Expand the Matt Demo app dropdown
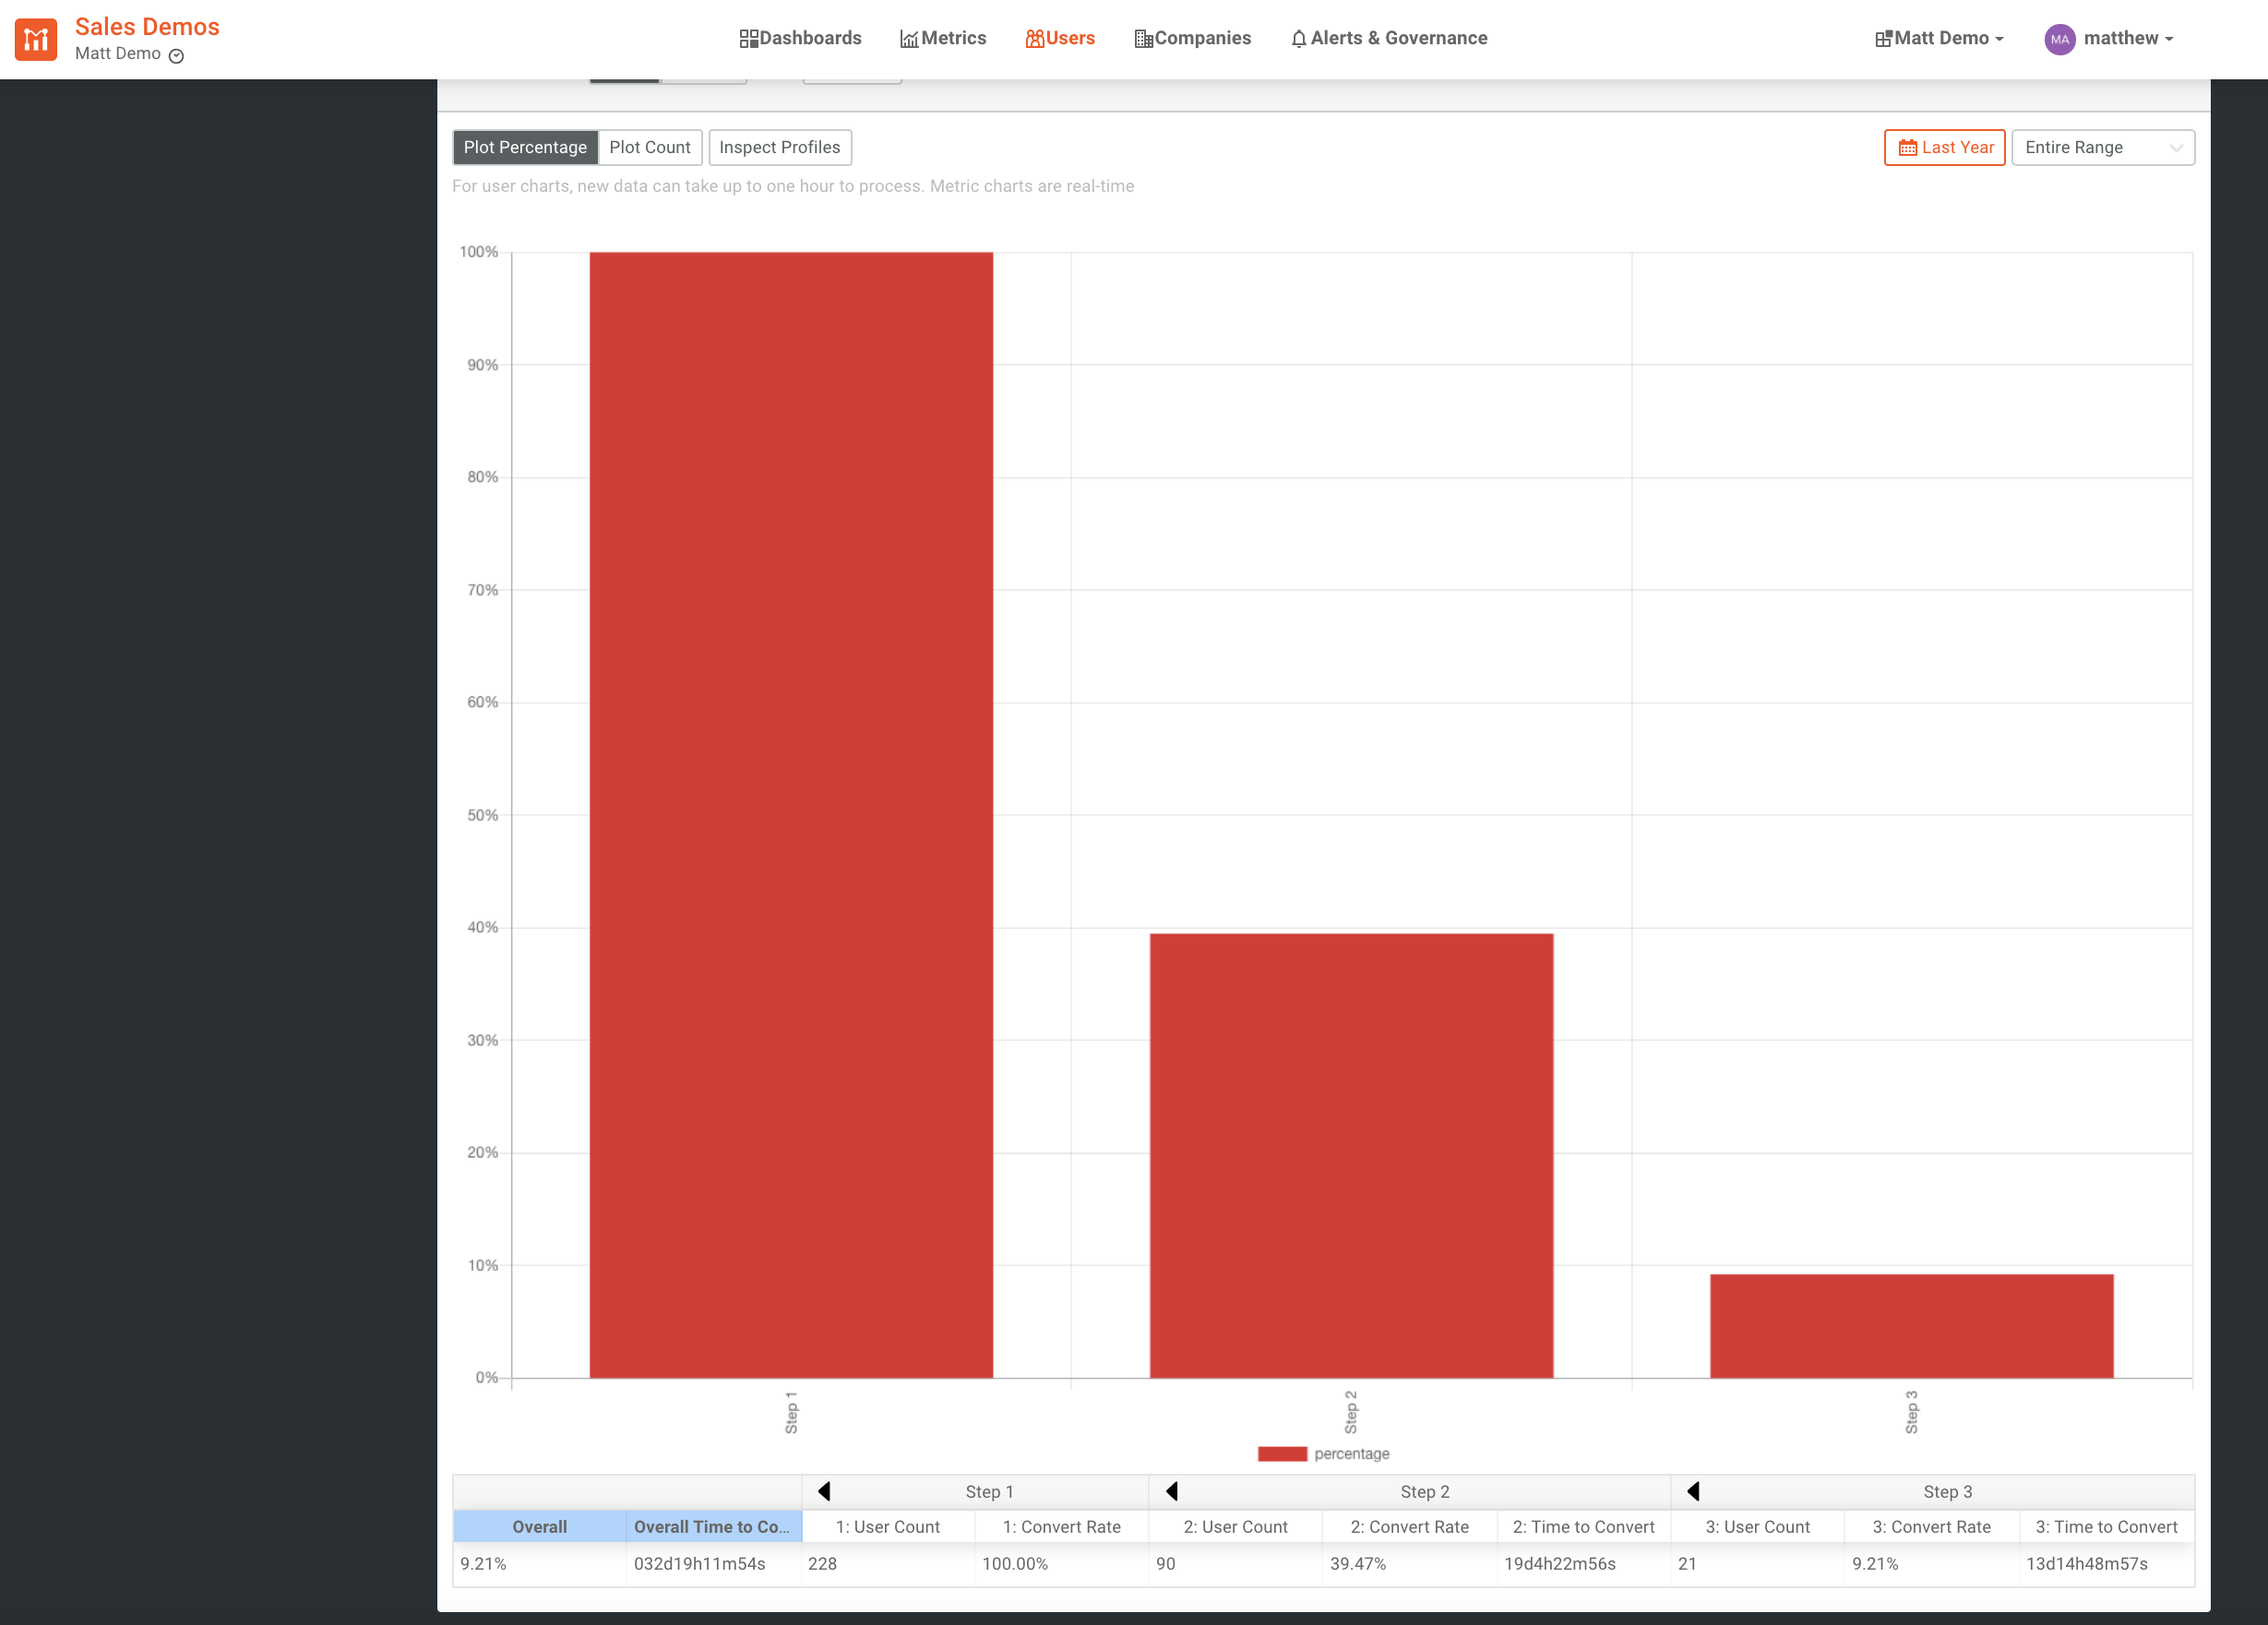Image resolution: width=2268 pixels, height=1625 pixels. pos(1939,38)
